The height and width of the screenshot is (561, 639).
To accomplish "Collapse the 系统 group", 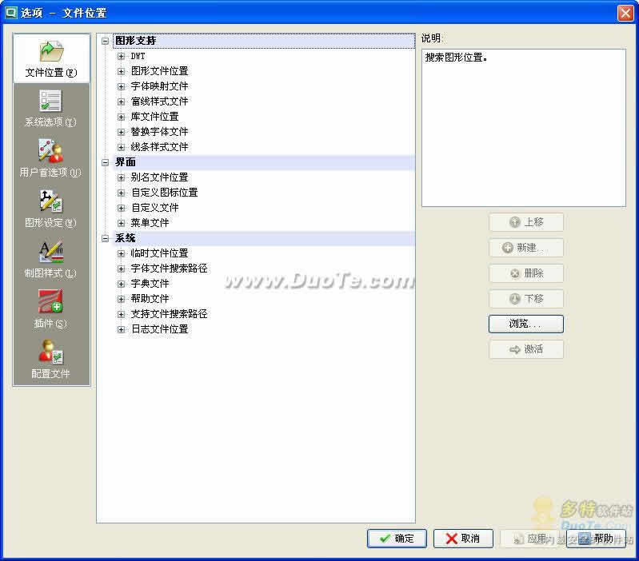I will pyautogui.click(x=105, y=239).
